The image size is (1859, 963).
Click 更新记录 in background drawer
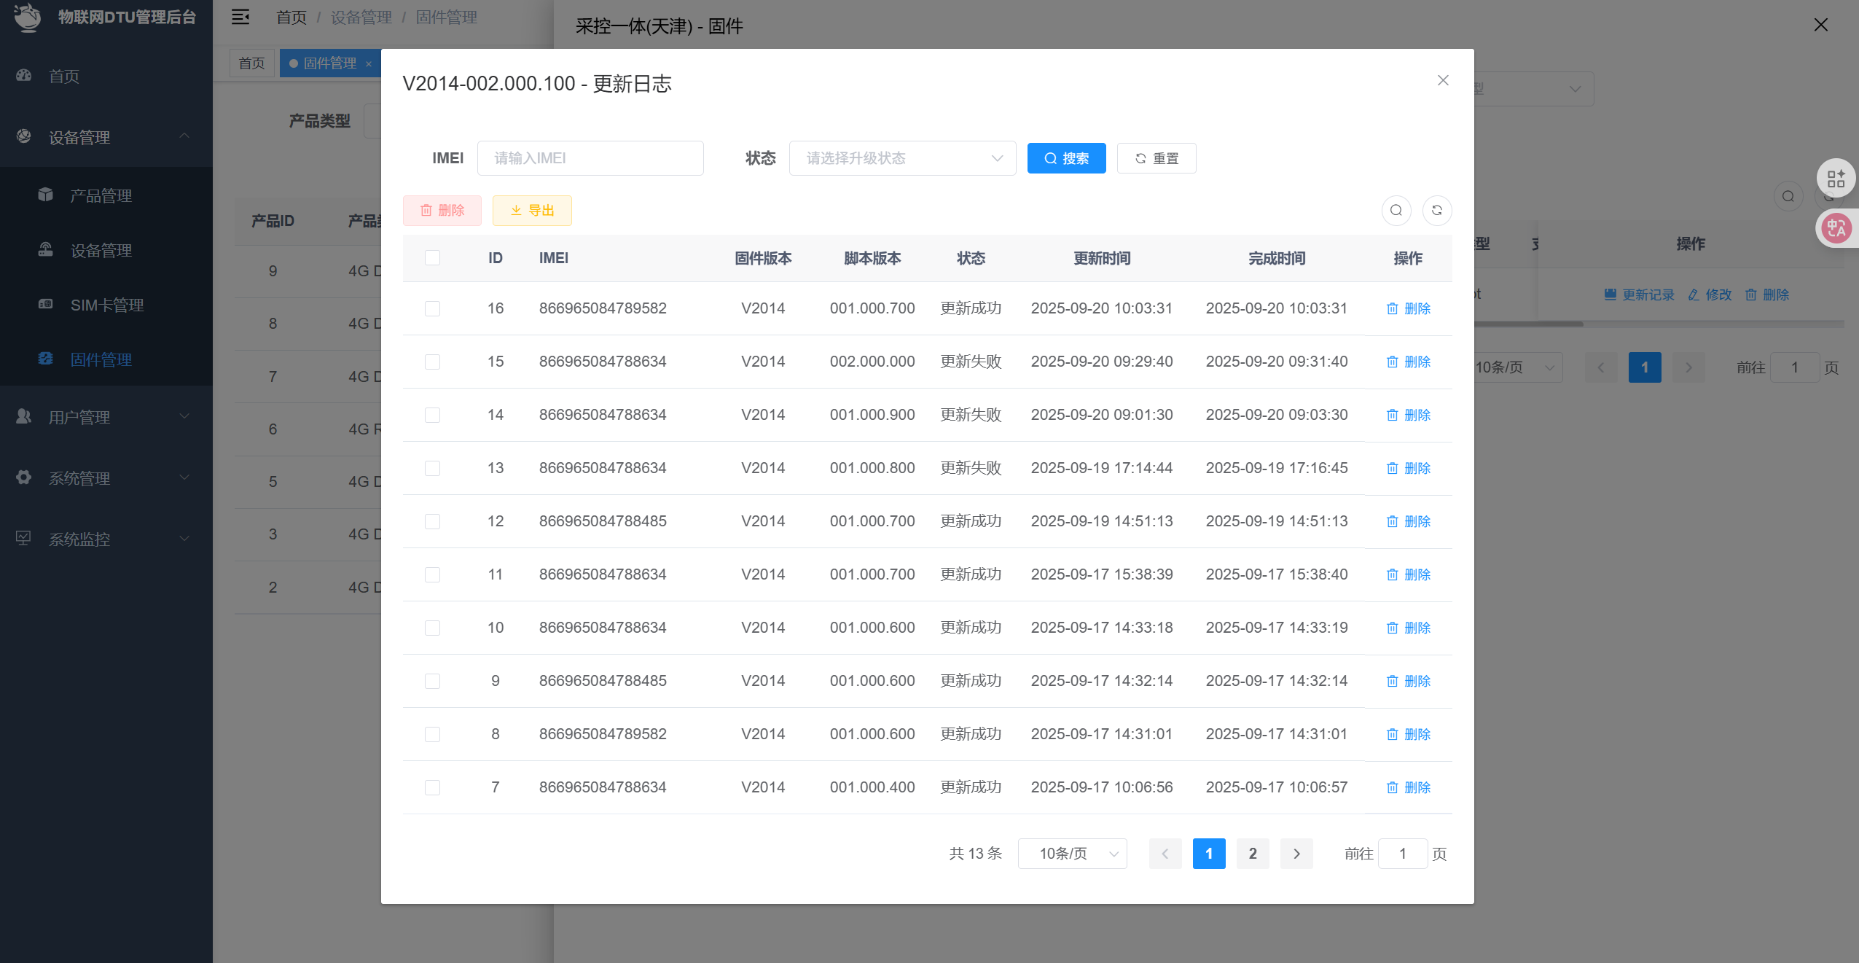[x=1640, y=295]
